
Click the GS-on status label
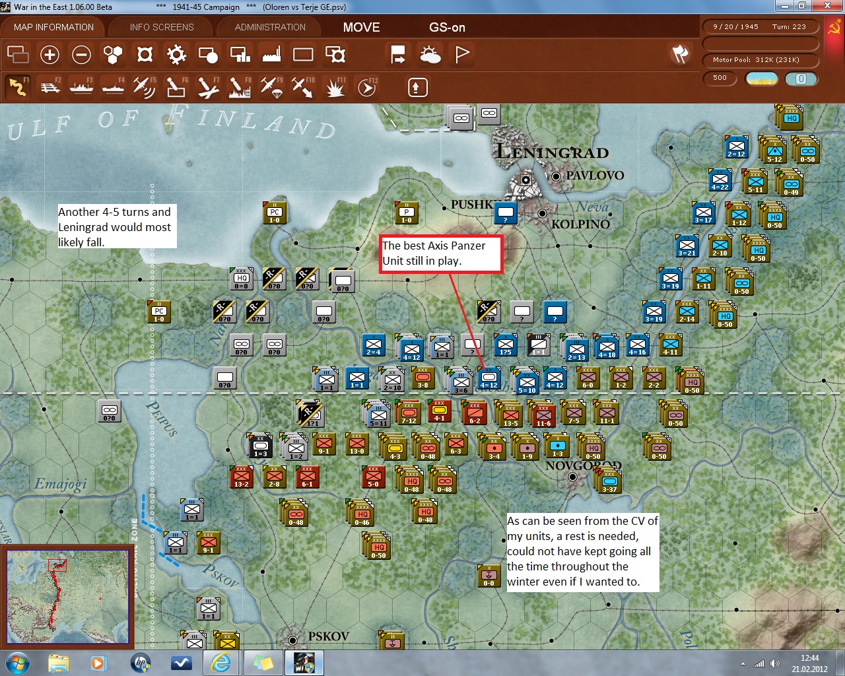tap(447, 27)
